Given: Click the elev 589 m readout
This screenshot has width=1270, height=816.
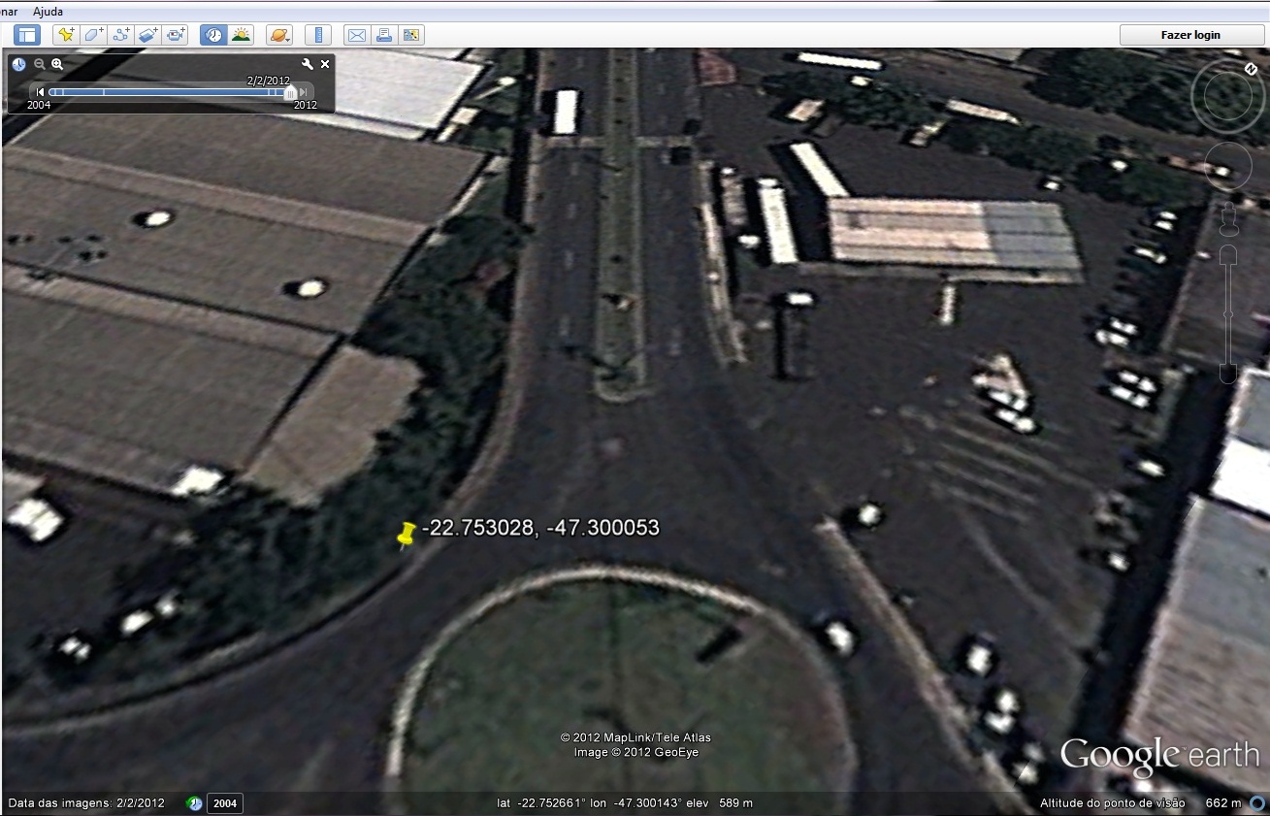Looking at the screenshot, I should (x=721, y=803).
